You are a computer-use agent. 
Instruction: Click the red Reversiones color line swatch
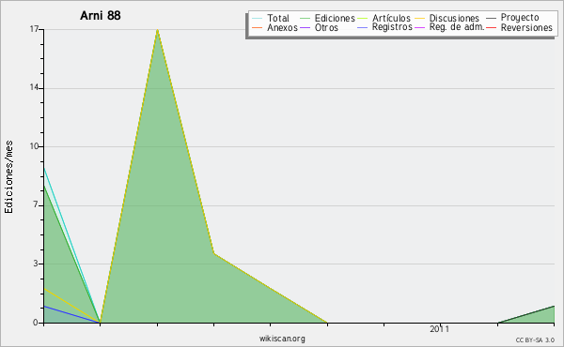[491, 27]
